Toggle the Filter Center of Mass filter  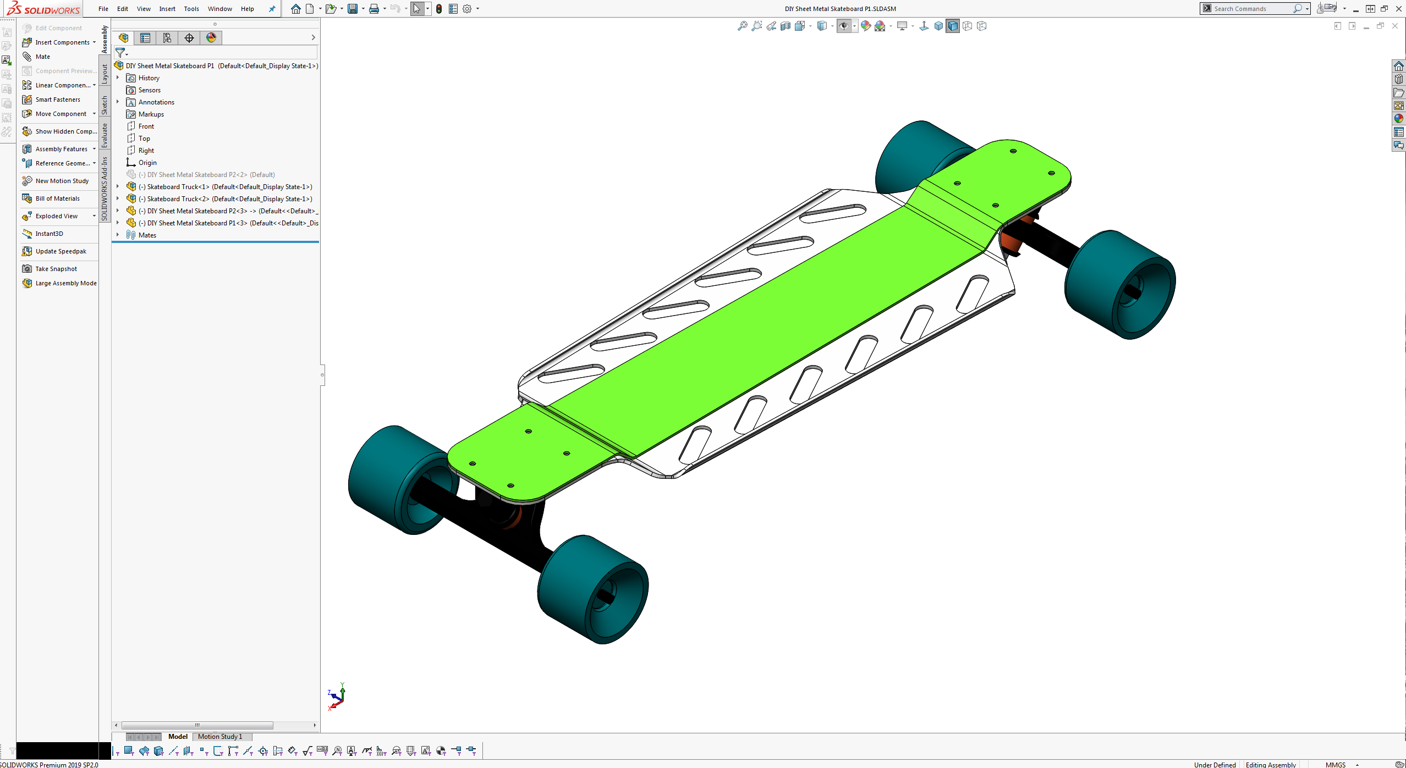pos(441,751)
